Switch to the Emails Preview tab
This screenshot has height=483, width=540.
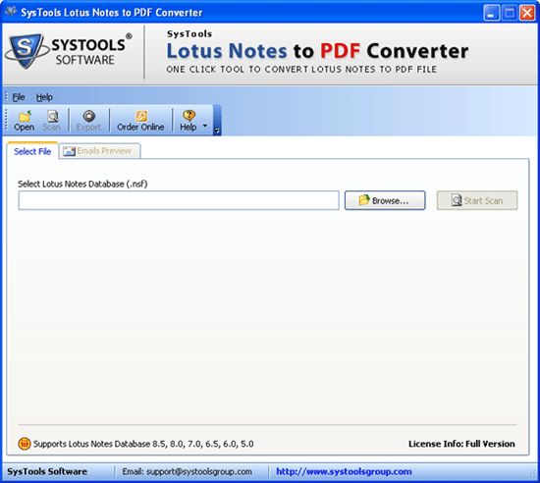tap(99, 151)
